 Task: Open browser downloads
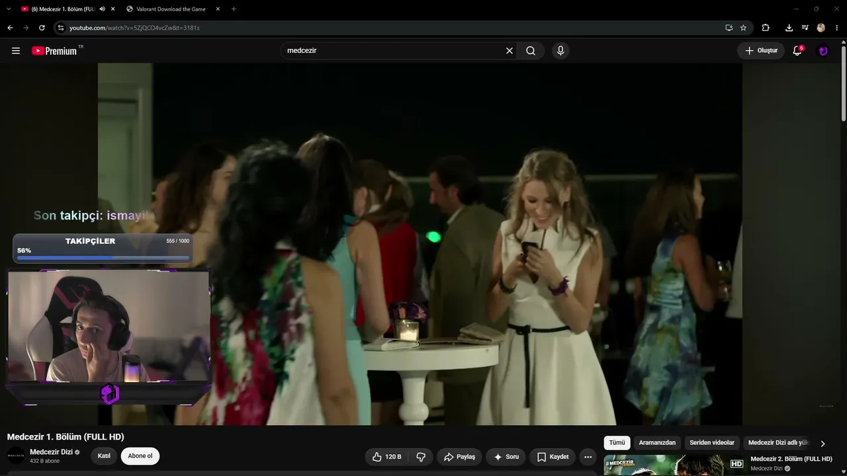pyautogui.click(x=789, y=28)
